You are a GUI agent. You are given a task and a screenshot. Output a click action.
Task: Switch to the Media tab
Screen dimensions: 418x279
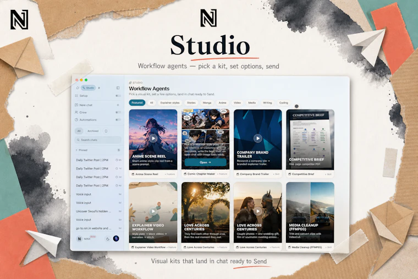[x=252, y=103]
